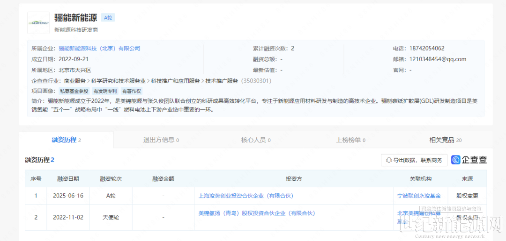Click the 融资日期 column header
The width and height of the screenshot is (506, 241).
click(x=68, y=179)
